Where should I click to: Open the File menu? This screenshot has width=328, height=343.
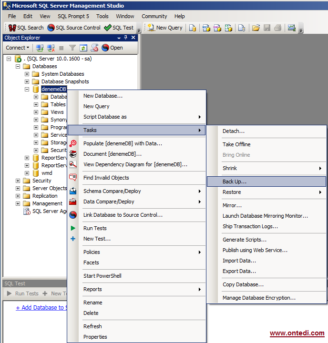(x=12, y=16)
